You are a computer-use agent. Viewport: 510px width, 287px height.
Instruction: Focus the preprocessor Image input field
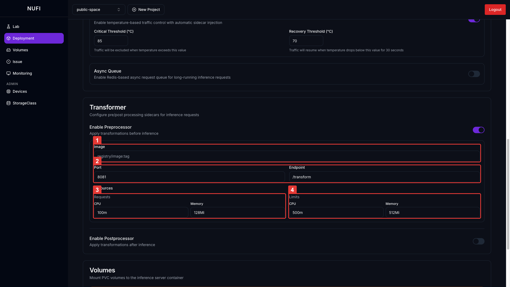tap(287, 156)
